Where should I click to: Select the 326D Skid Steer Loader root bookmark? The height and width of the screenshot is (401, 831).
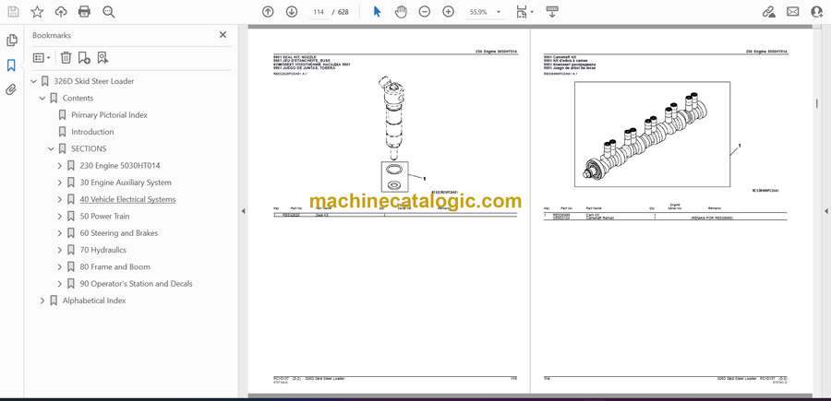[x=94, y=81]
